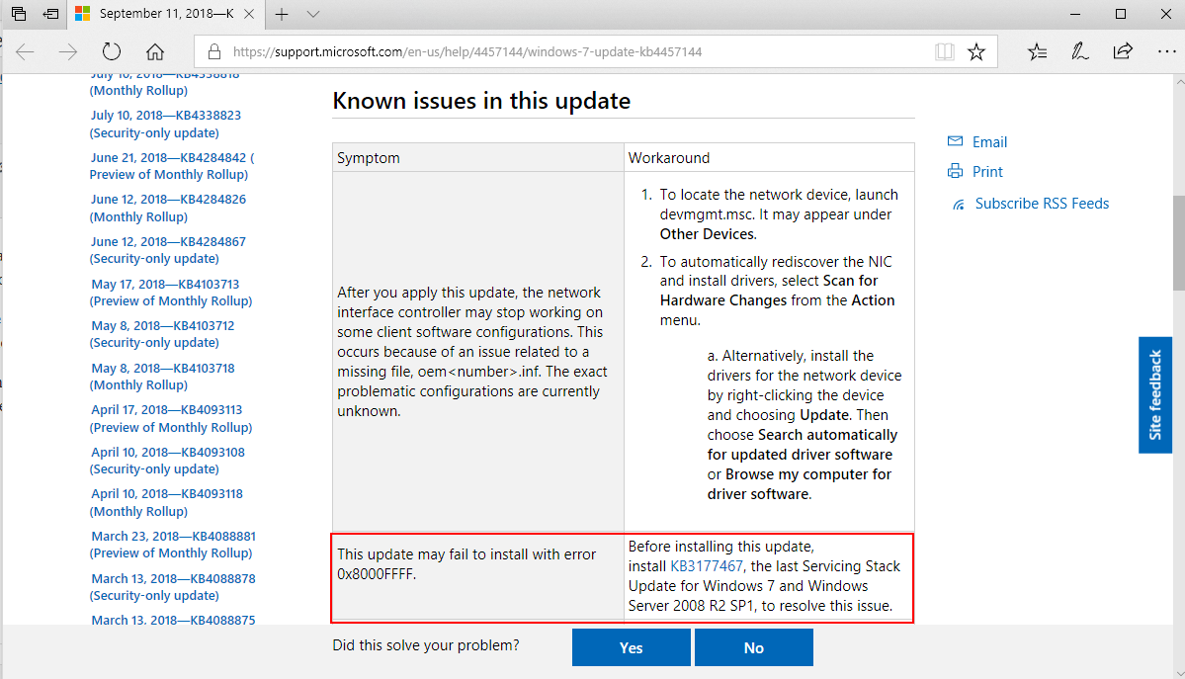Add page to favorites with star
1185x679 pixels.
[x=976, y=51]
